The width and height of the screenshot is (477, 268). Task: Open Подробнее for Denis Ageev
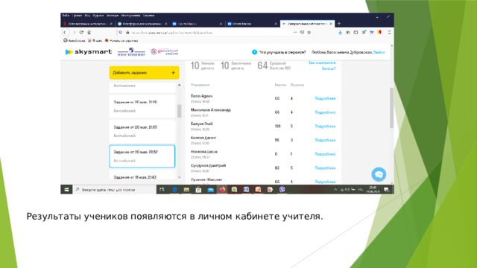click(325, 98)
